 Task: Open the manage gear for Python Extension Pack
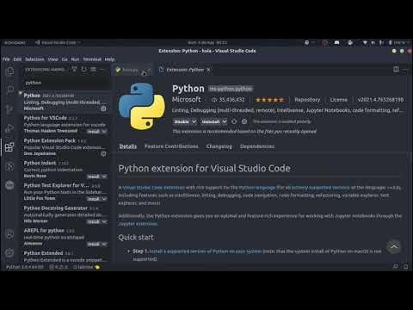coord(103,153)
